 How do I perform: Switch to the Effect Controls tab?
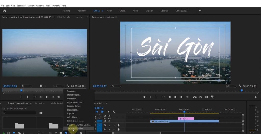pos(63,17)
